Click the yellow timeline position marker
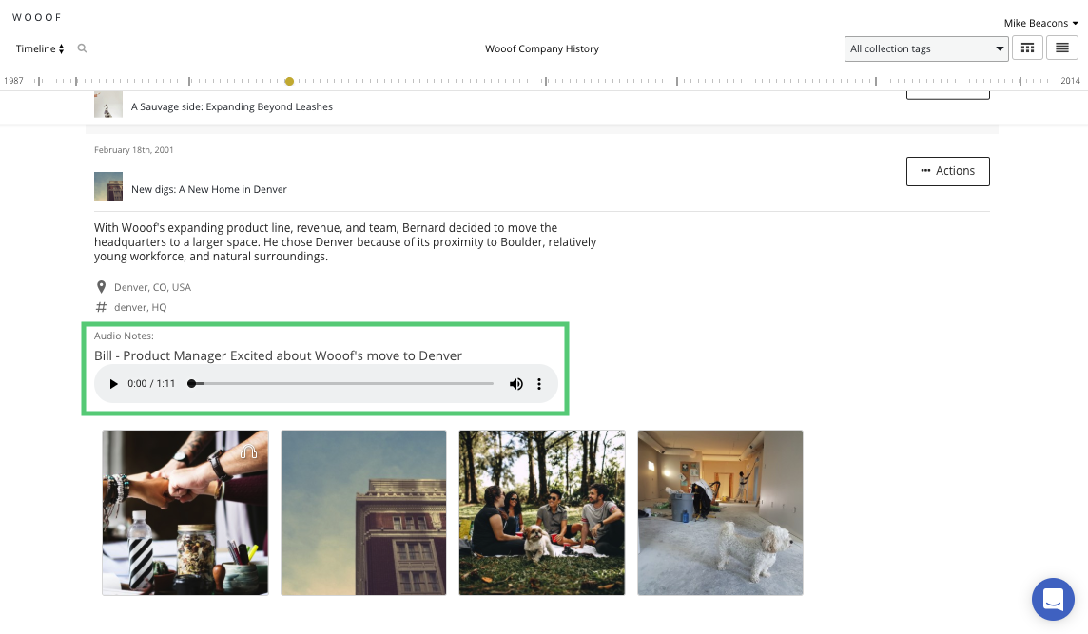Viewport: 1088px width, 634px height. tap(289, 81)
